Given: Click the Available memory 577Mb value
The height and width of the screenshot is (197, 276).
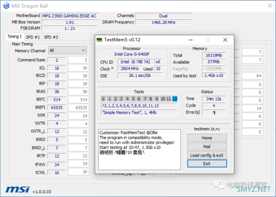Looking at the screenshot, I should point(213,62).
